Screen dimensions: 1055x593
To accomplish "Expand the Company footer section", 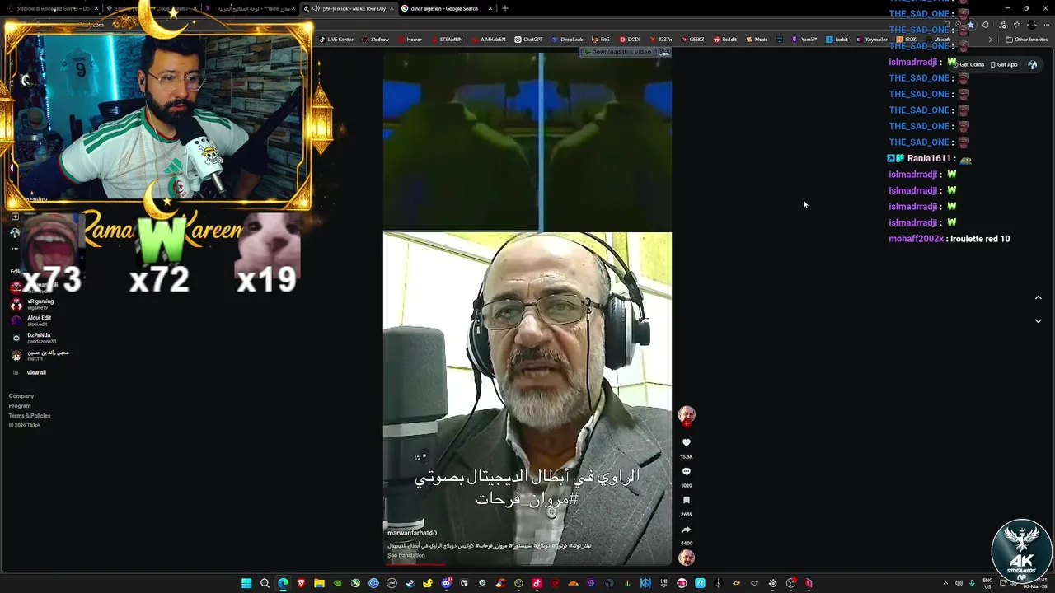I will pyautogui.click(x=21, y=396).
